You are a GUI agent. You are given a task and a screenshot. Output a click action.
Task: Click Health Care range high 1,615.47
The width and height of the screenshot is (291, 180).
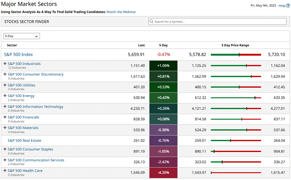[x=278, y=173]
